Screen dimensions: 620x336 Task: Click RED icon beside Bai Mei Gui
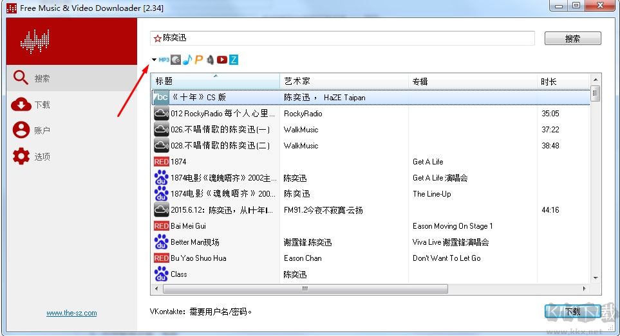[162, 226]
